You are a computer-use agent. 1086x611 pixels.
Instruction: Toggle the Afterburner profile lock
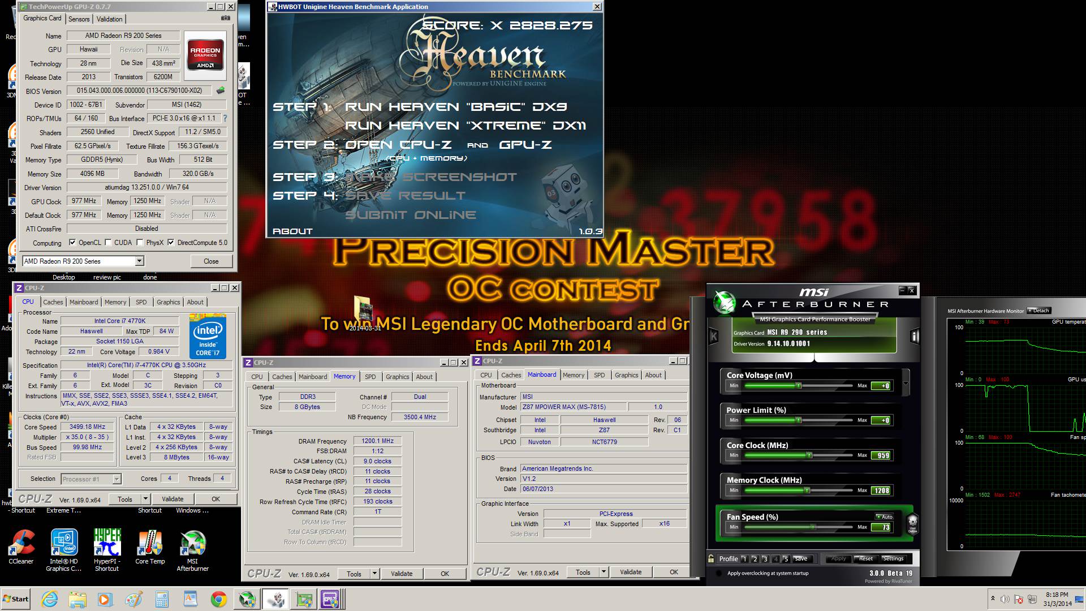(711, 558)
